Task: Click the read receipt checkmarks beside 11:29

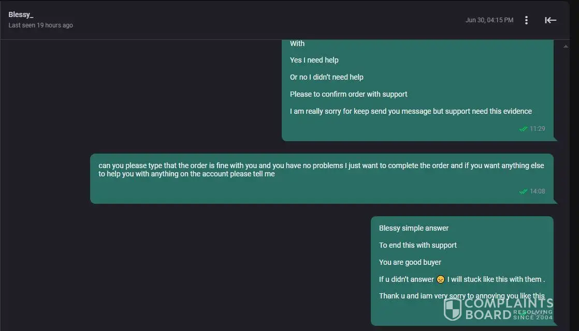Action: (523, 129)
